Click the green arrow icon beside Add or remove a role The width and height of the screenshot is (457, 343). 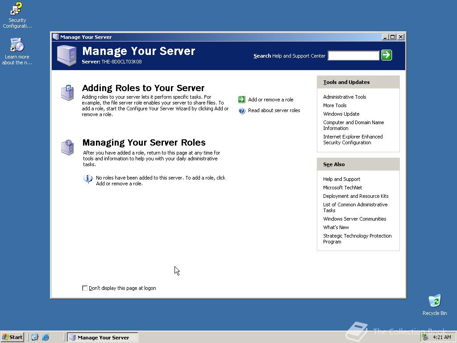[241, 100]
